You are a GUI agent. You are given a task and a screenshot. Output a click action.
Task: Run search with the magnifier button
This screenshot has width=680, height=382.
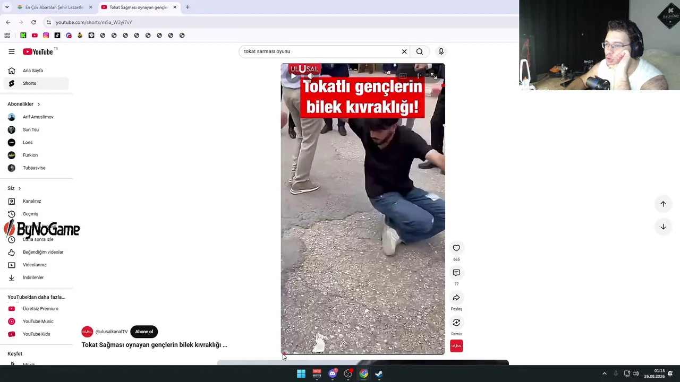coord(420,51)
